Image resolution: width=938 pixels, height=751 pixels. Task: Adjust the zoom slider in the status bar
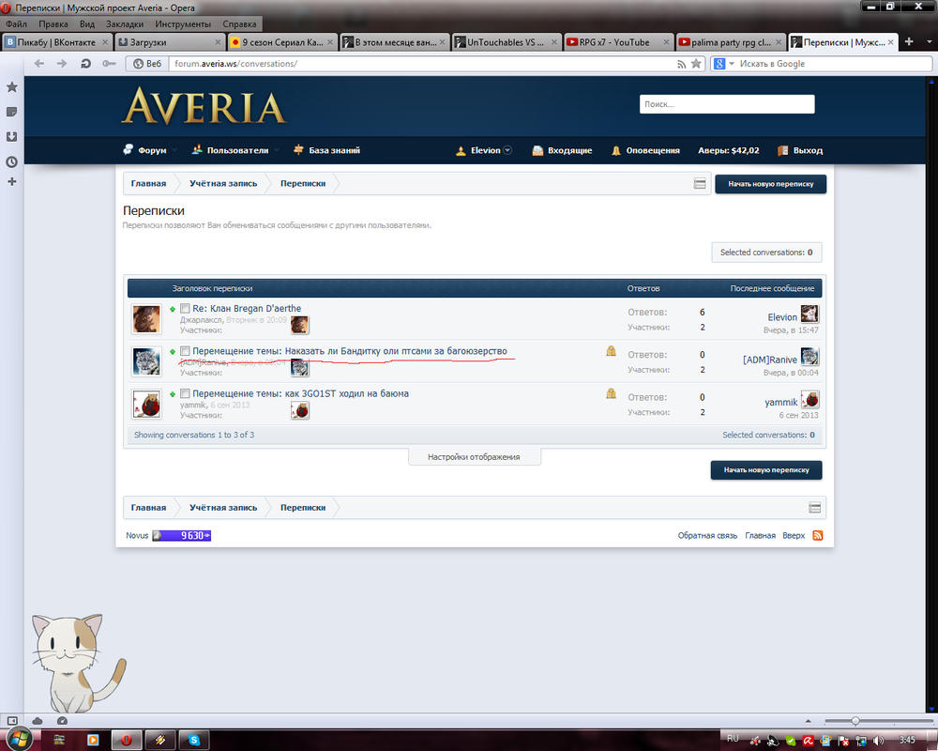tap(855, 720)
